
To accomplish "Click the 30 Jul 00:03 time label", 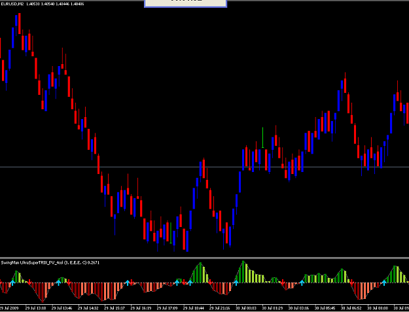I will tap(246, 308).
